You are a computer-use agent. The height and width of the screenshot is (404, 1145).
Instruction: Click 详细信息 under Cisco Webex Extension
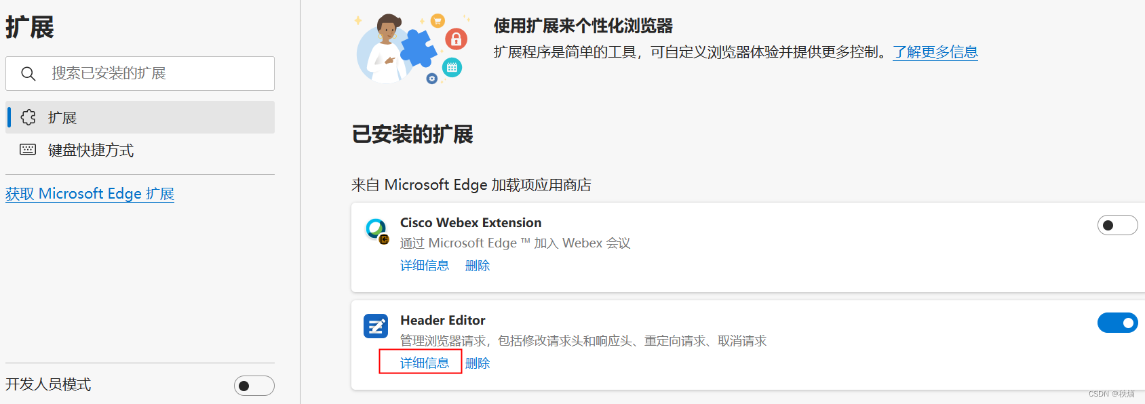424,265
